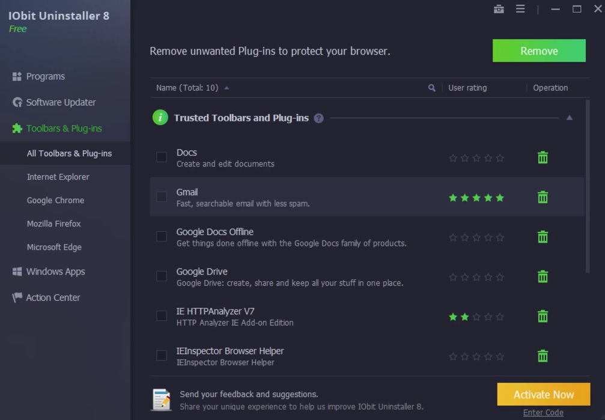Image resolution: width=605 pixels, height=420 pixels.
Task: Click the Docs plug-in name
Action: (x=187, y=153)
